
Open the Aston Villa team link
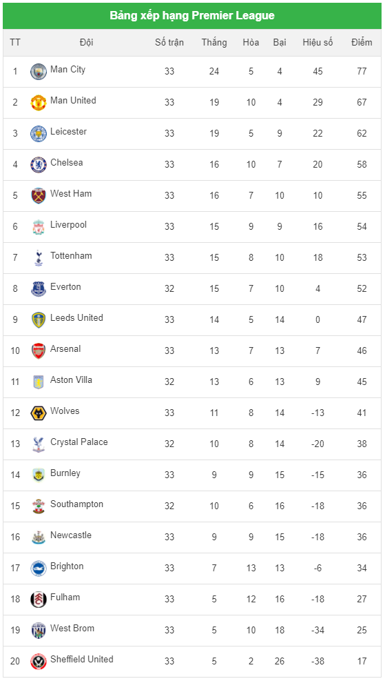71,379
